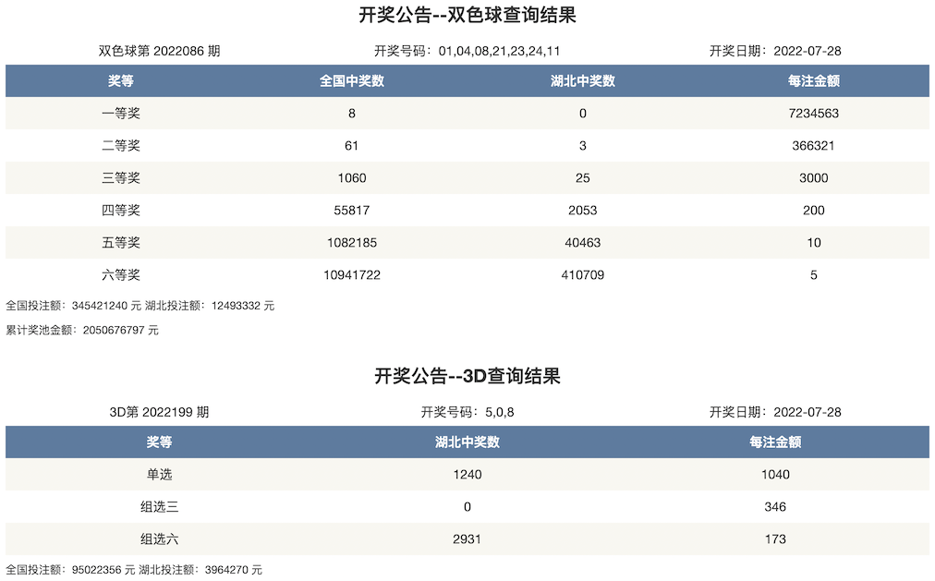Click the 奖等 header in 3D table
935x581 pixels.
click(x=159, y=442)
